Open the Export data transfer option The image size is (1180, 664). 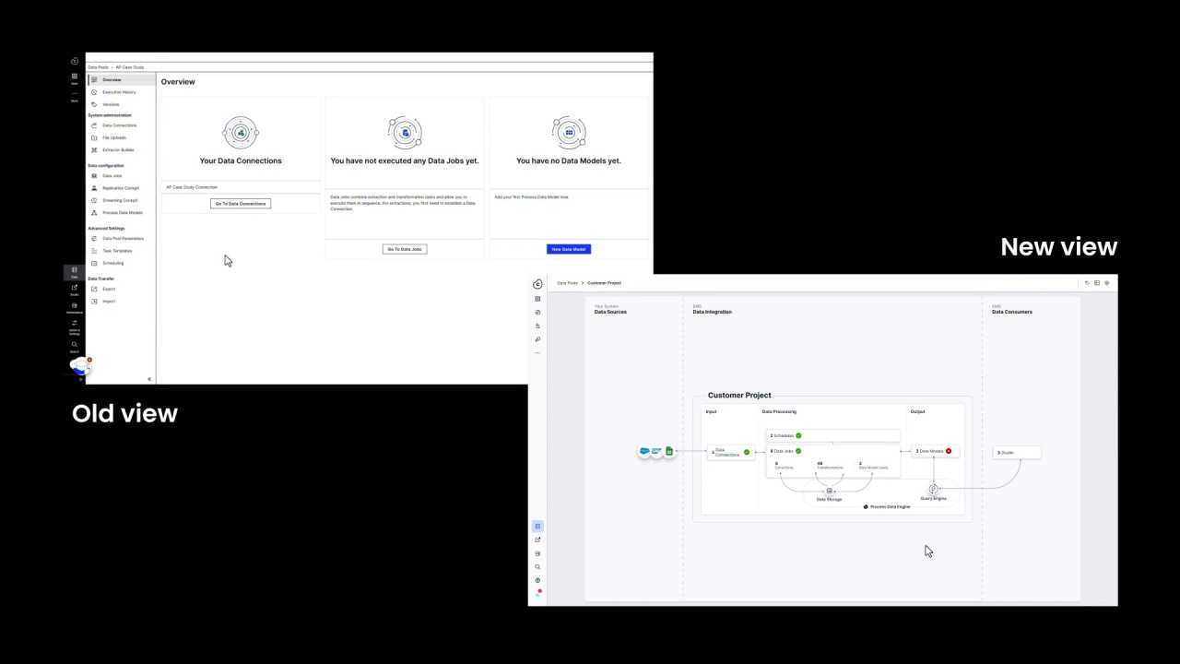[109, 289]
